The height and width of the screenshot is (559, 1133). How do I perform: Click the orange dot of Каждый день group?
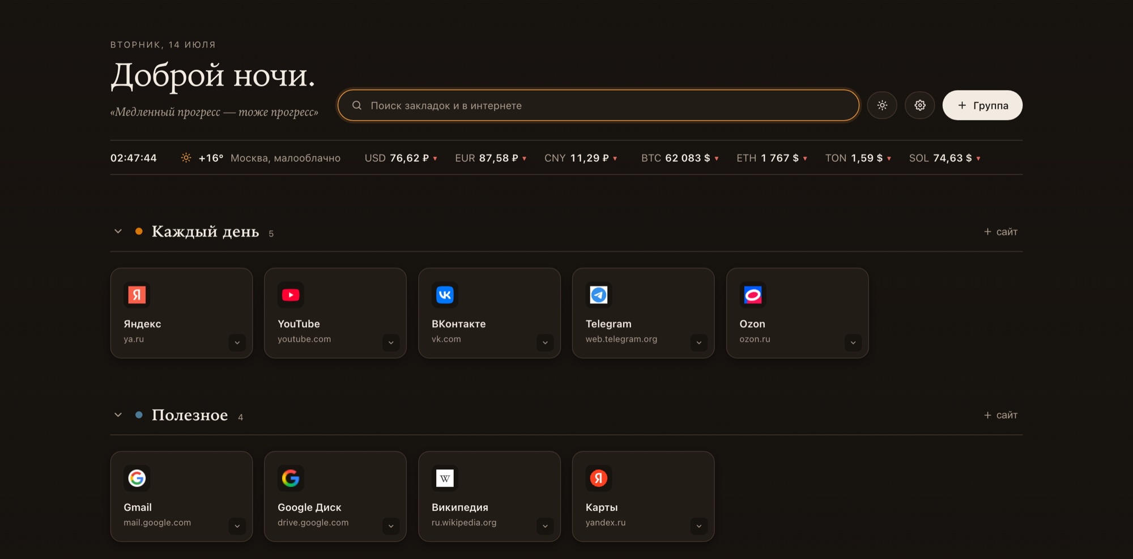[x=139, y=231]
